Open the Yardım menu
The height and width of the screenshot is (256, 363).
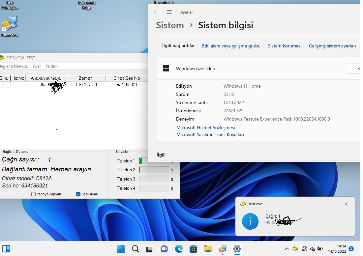click(x=51, y=66)
